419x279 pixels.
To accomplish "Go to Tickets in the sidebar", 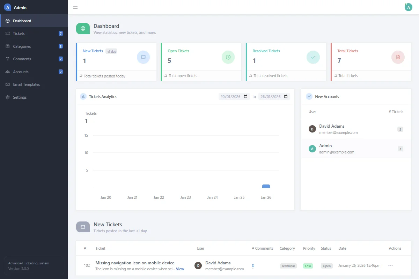I will click(x=34, y=33).
